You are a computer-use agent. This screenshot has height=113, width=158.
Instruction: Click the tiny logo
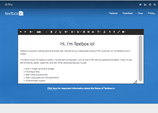(x=9, y=5)
